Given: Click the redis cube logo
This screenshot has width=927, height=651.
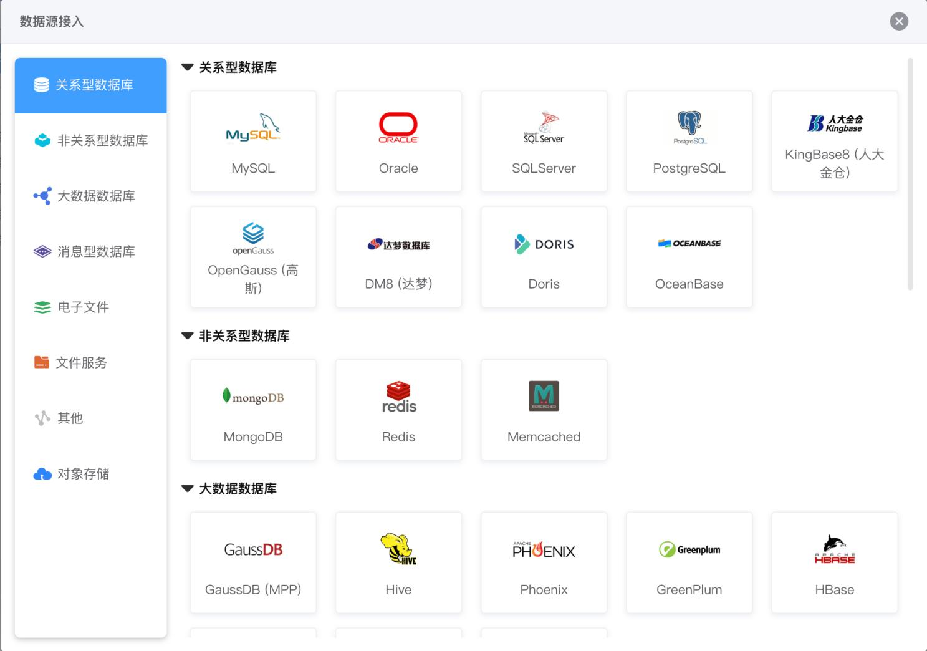Looking at the screenshot, I should coord(398,397).
